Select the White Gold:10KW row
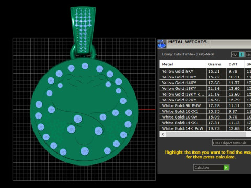The height and width of the screenshot is (188, 251). point(206,117)
